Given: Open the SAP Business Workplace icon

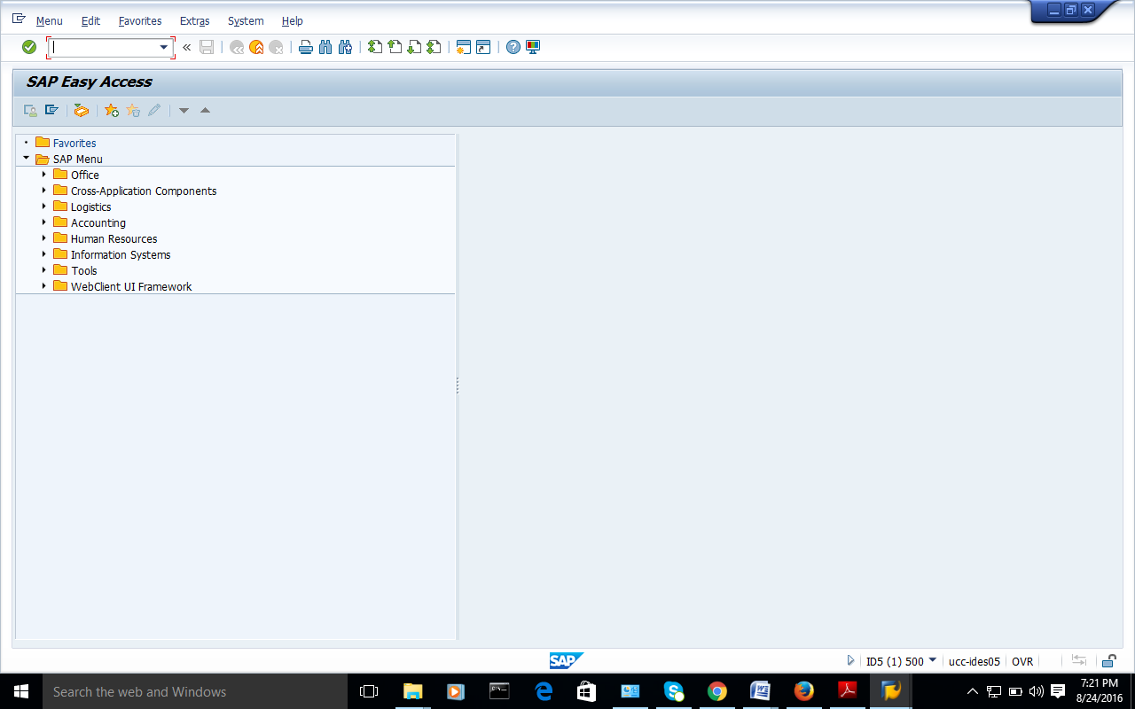Looking at the screenshot, I should (x=82, y=110).
